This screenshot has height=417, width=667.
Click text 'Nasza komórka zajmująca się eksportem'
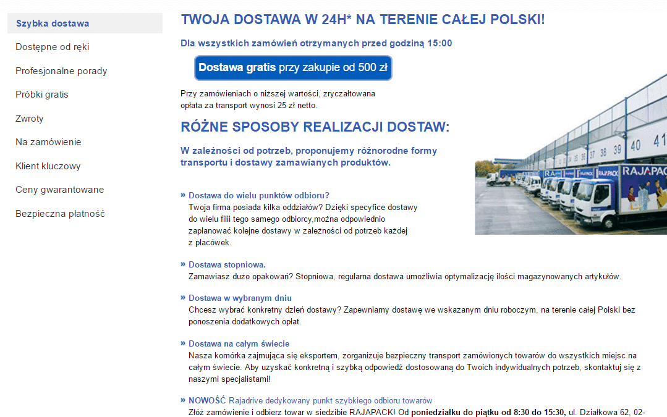coord(263,356)
